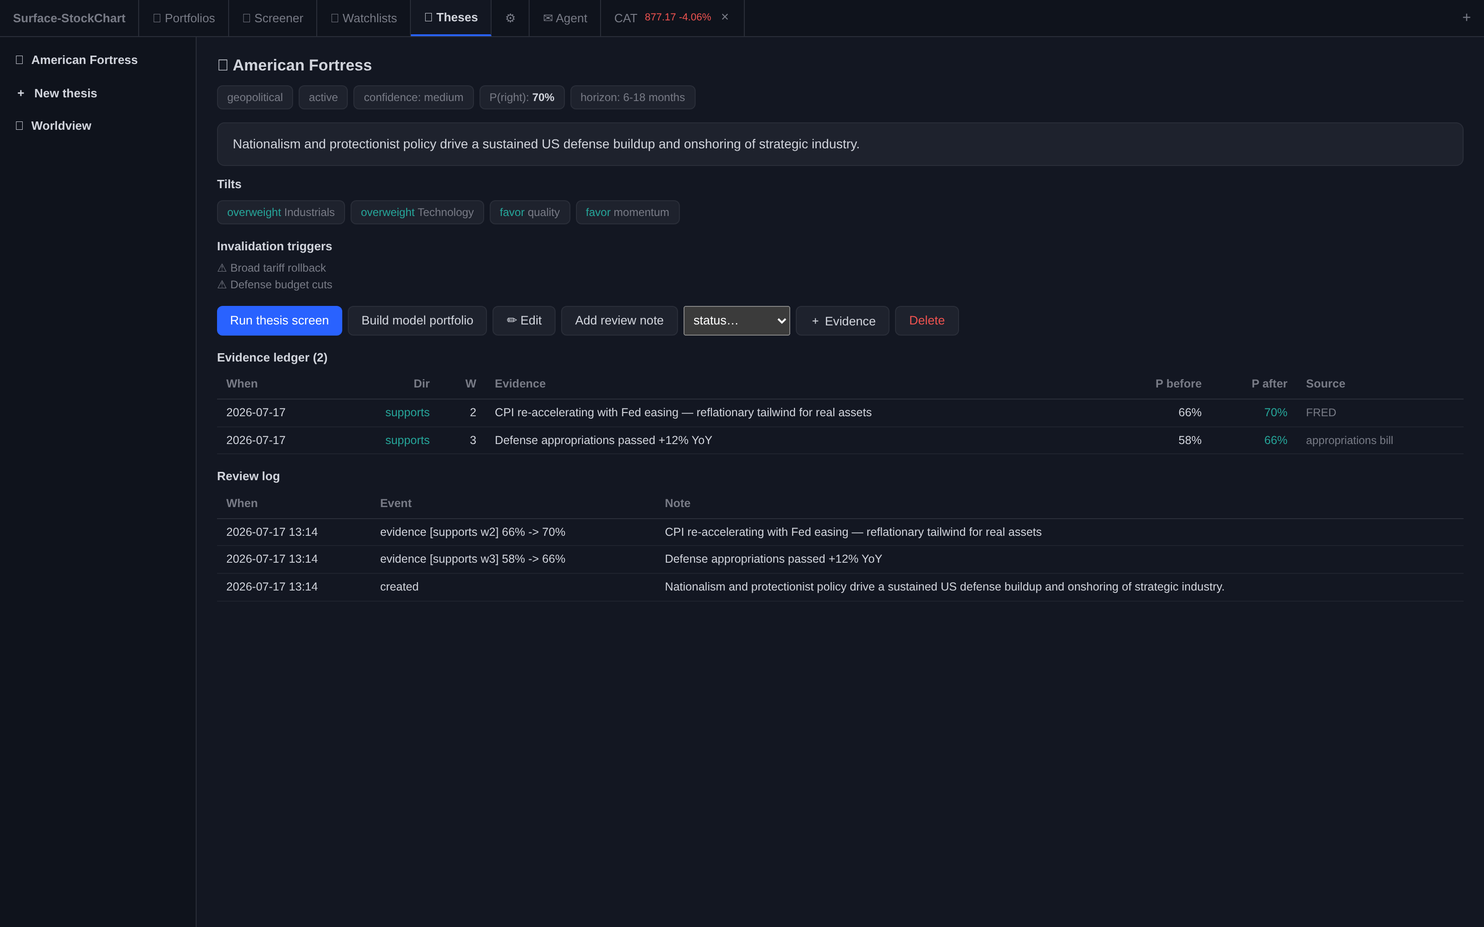Select American Fortress in the sidebar
The width and height of the screenshot is (1484, 927).
coord(97,60)
